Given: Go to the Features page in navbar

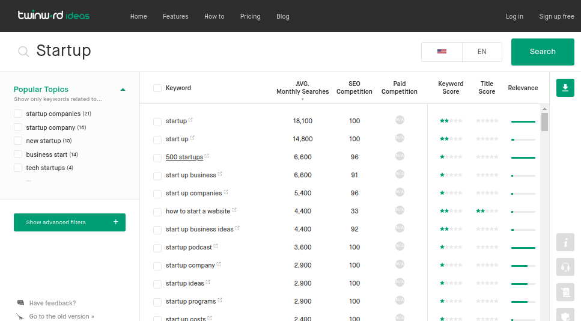Looking at the screenshot, I should 175,16.
